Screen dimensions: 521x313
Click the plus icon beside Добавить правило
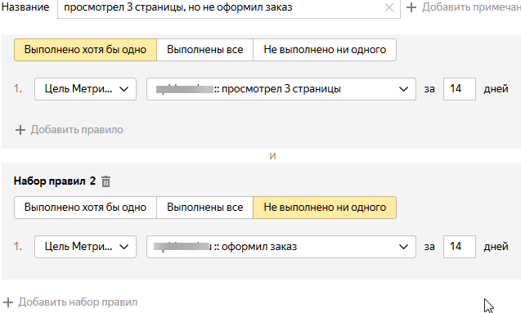tap(20, 130)
